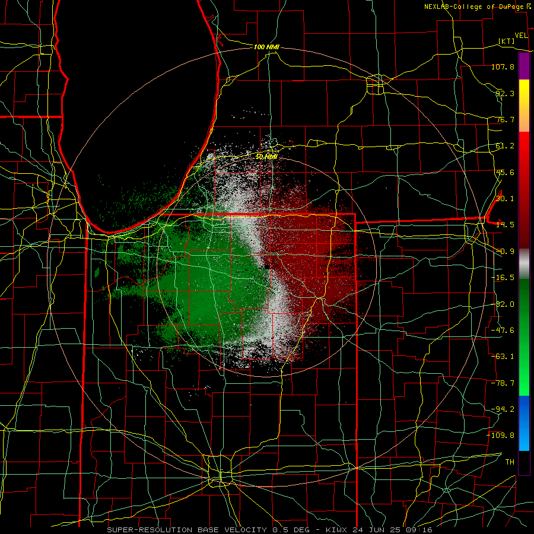Screen dimensions: 534x534
Task: Click the -32.0 legend value
Action: click(503, 304)
